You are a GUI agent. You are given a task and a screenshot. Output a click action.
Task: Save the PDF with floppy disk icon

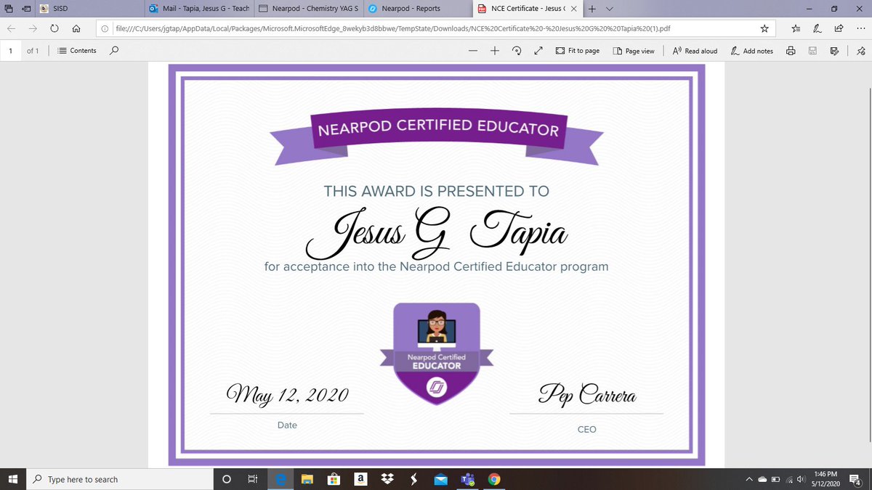point(812,51)
